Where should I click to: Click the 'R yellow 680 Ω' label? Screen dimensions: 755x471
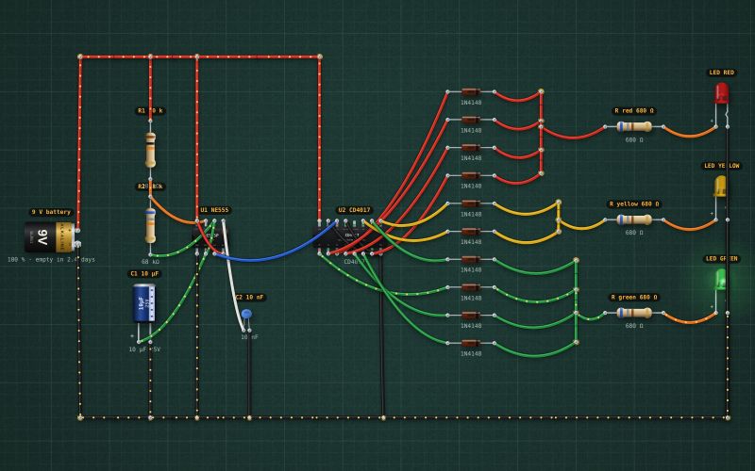[634, 204]
